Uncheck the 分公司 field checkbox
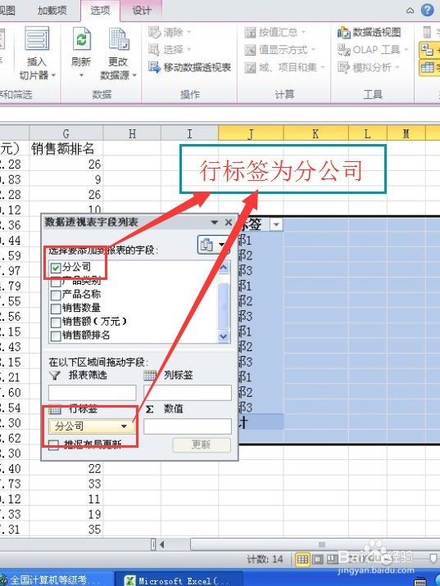The height and width of the screenshot is (586, 440). pyautogui.click(x=56, y=268)
